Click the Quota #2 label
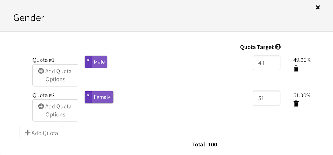This screenshot has height=155, width=333. [x=43, y=95]
